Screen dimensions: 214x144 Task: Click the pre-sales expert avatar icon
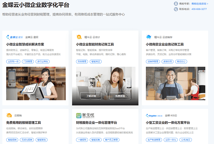tap(176, 4)
